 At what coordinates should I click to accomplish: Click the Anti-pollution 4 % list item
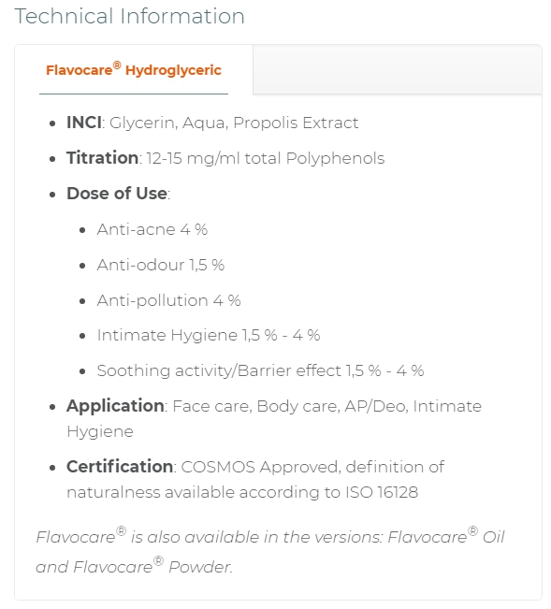tap(169, 300)
